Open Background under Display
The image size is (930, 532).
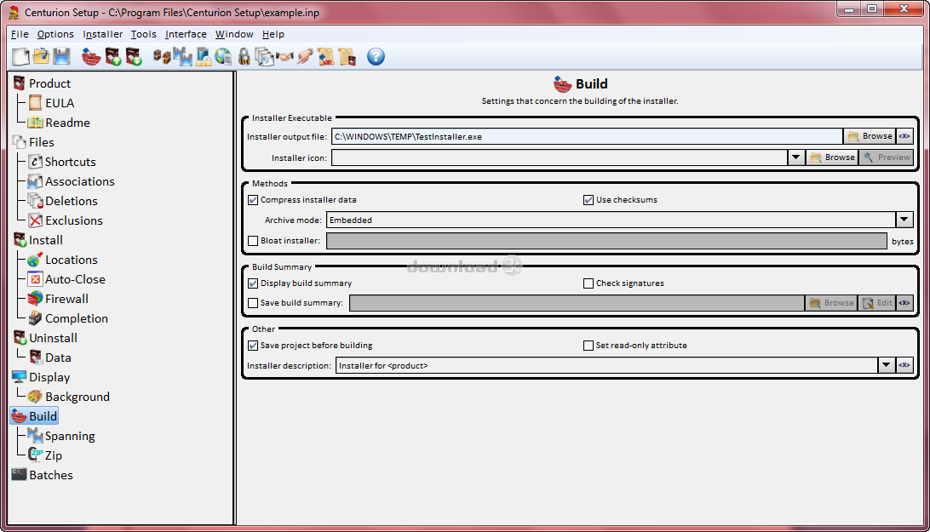tap(77, 397)
